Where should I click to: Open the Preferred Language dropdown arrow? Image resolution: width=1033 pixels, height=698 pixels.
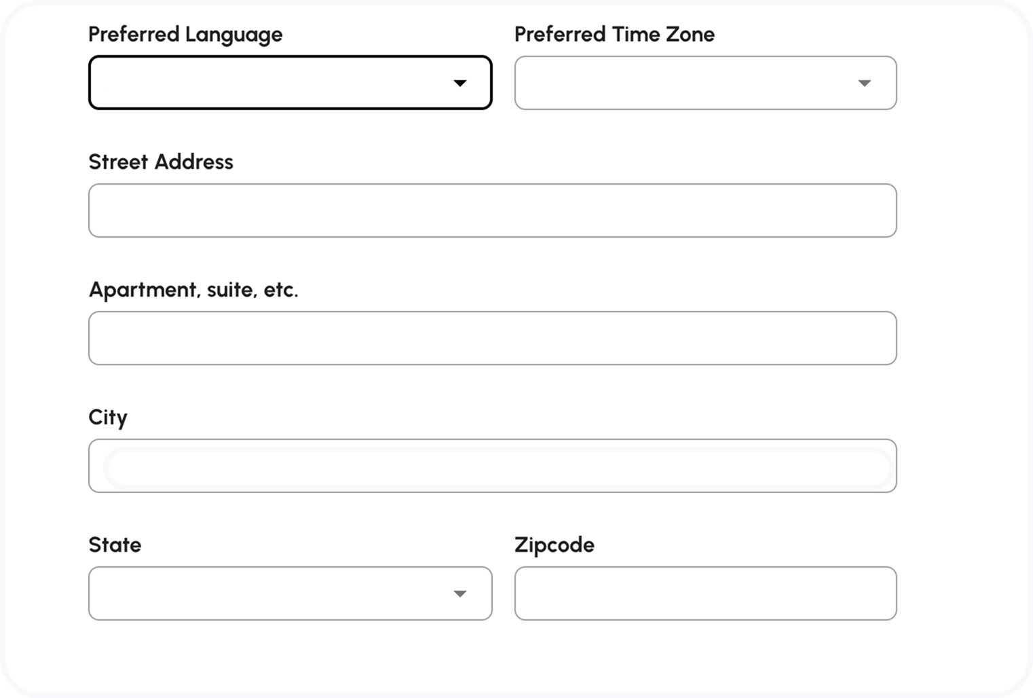[460, 83]
